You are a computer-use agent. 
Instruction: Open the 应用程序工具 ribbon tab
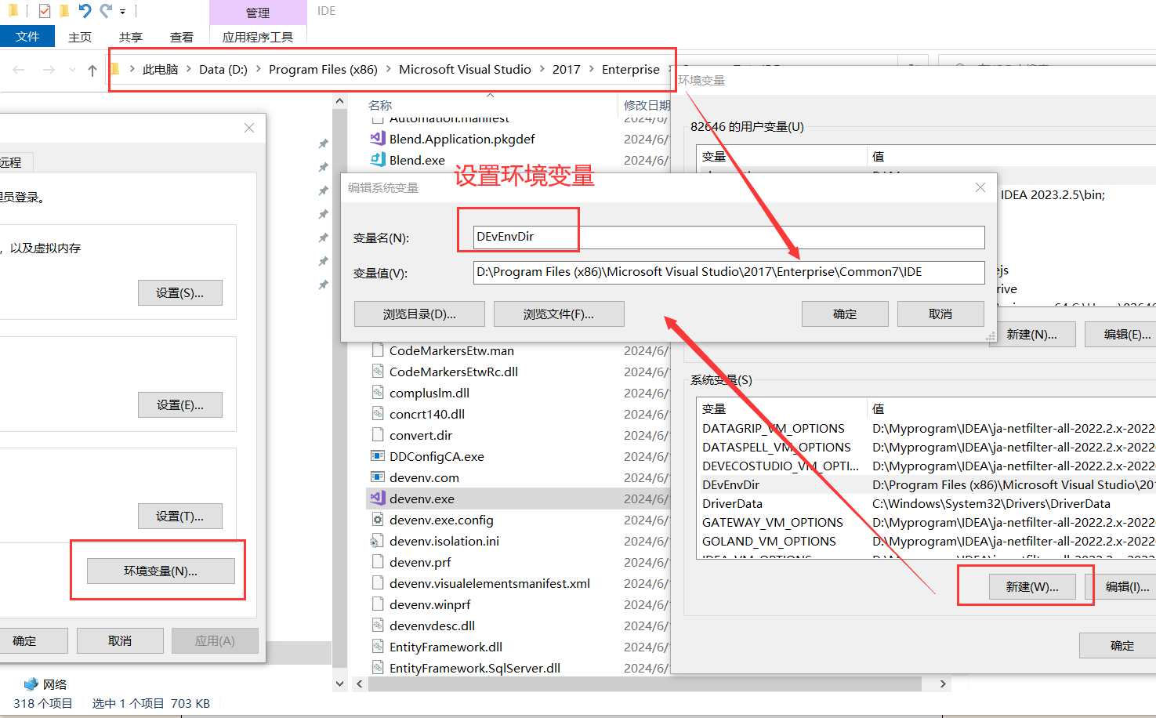pos(258,37)
